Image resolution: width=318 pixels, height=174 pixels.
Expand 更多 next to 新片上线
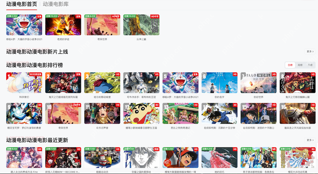(x=310, y=52)
